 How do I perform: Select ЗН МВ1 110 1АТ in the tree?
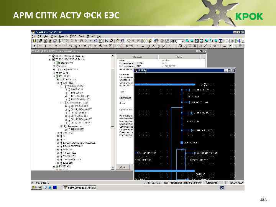coord(79,106)
